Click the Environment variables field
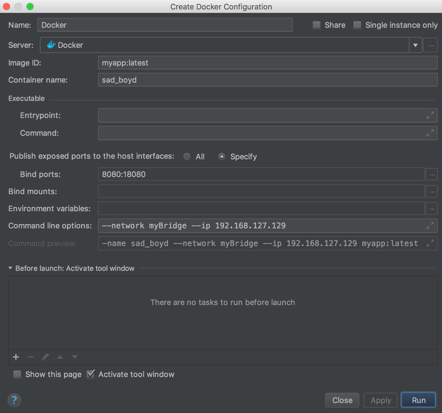The height and width of the screenshot is (413, 442). (x=261, y=209)
